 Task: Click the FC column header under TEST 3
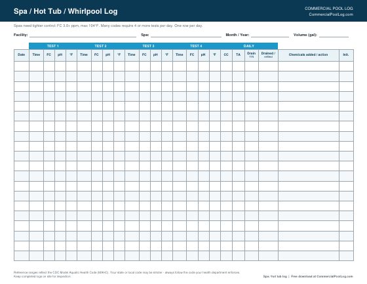(x=144, y=55)
